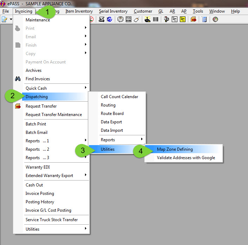248x245 pixels.
Task: Click the yellow note toolbar icon
Action: point(183,19)
